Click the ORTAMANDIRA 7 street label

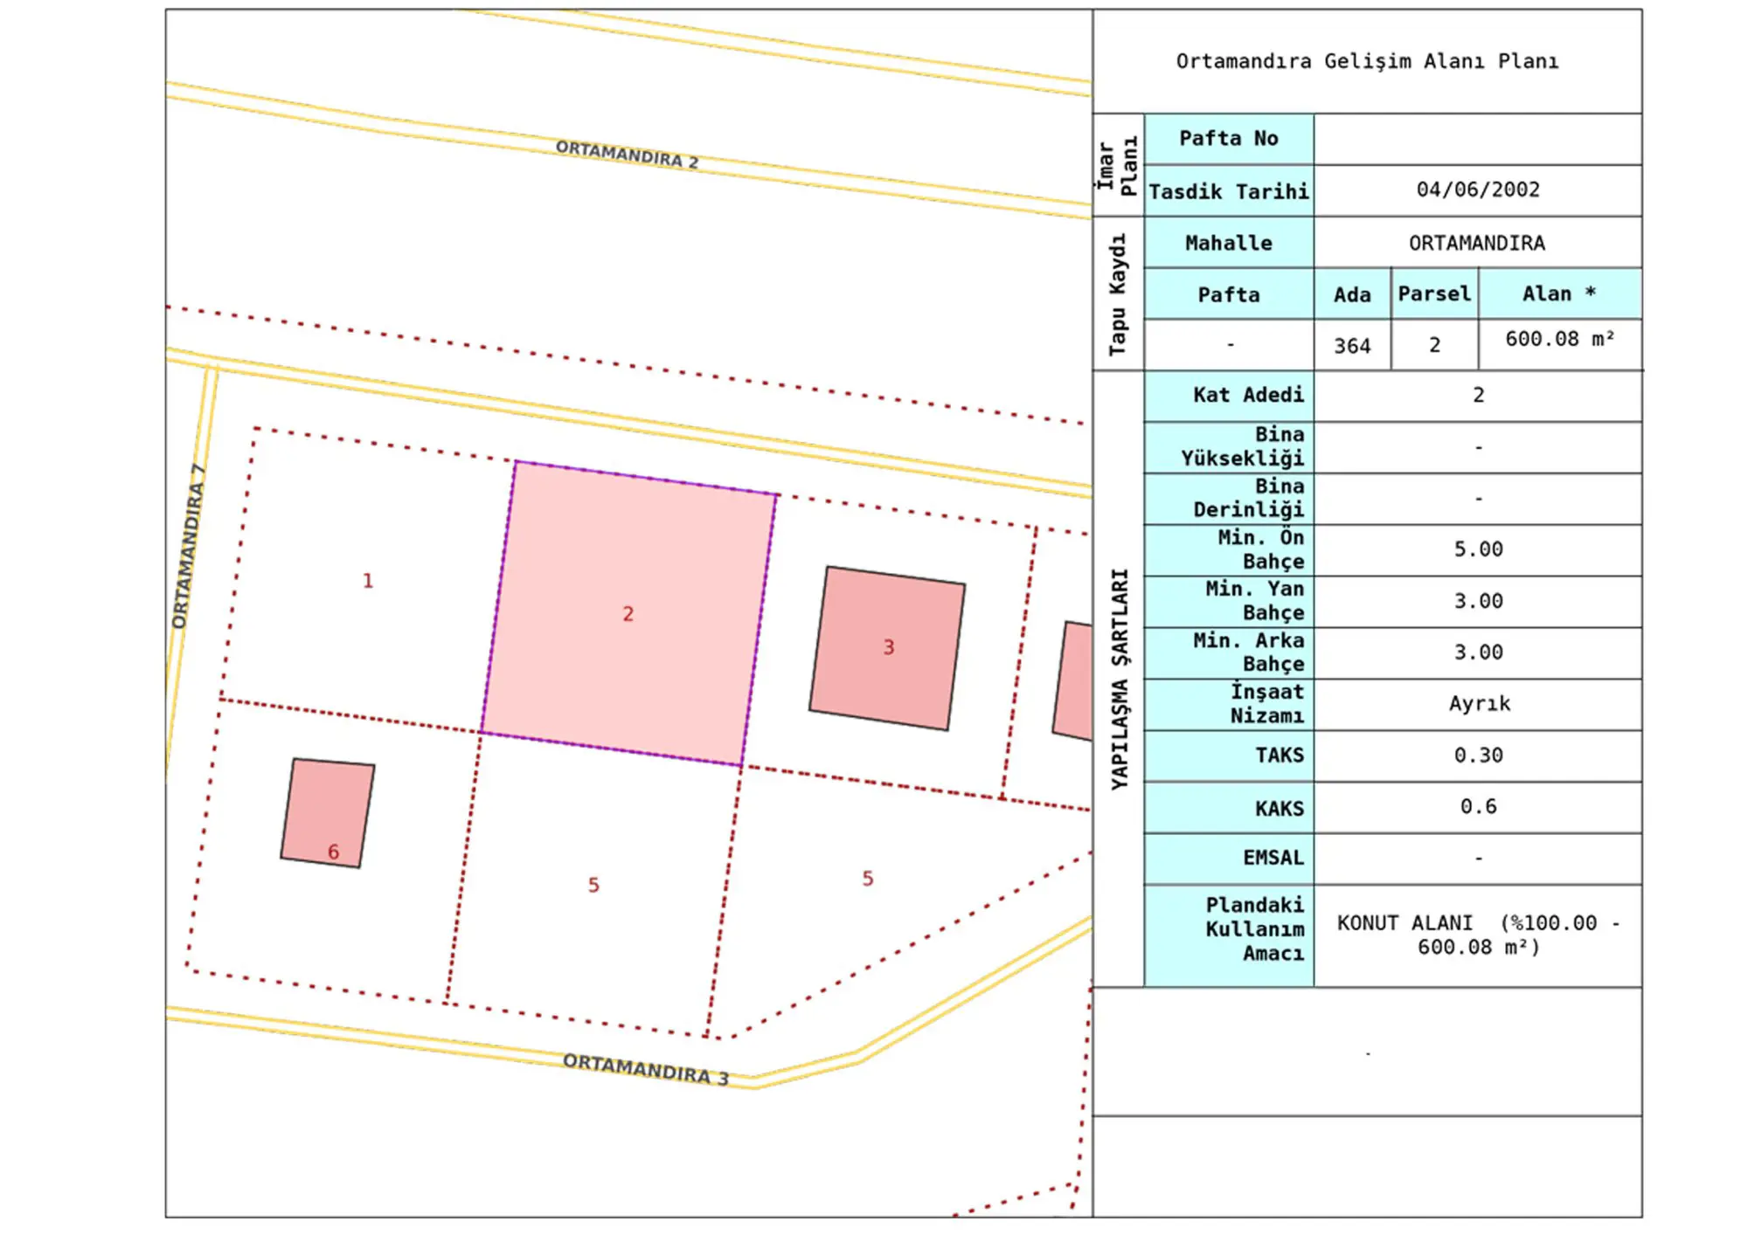(x=188, y=546)
